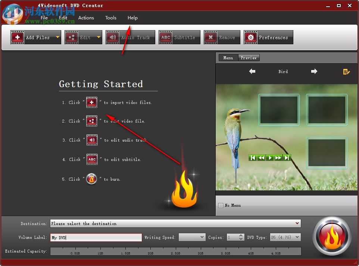Select the Edit toolbar icon
Screen dimensions: 359x266
(x=71, y=37)
